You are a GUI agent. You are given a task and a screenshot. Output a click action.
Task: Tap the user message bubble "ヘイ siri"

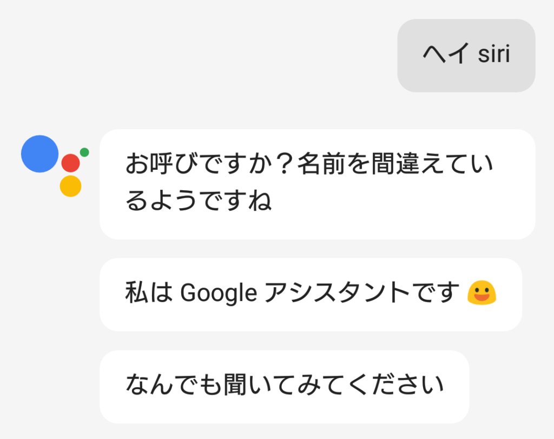466,56
